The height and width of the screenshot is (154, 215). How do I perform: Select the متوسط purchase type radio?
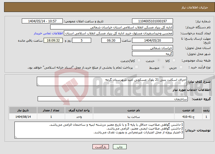pyautogui.click(x=163, y=67)
